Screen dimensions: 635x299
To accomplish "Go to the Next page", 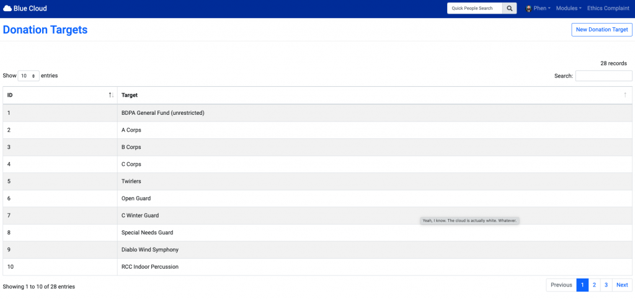I will pyautogui.click(x=622, y=285).
